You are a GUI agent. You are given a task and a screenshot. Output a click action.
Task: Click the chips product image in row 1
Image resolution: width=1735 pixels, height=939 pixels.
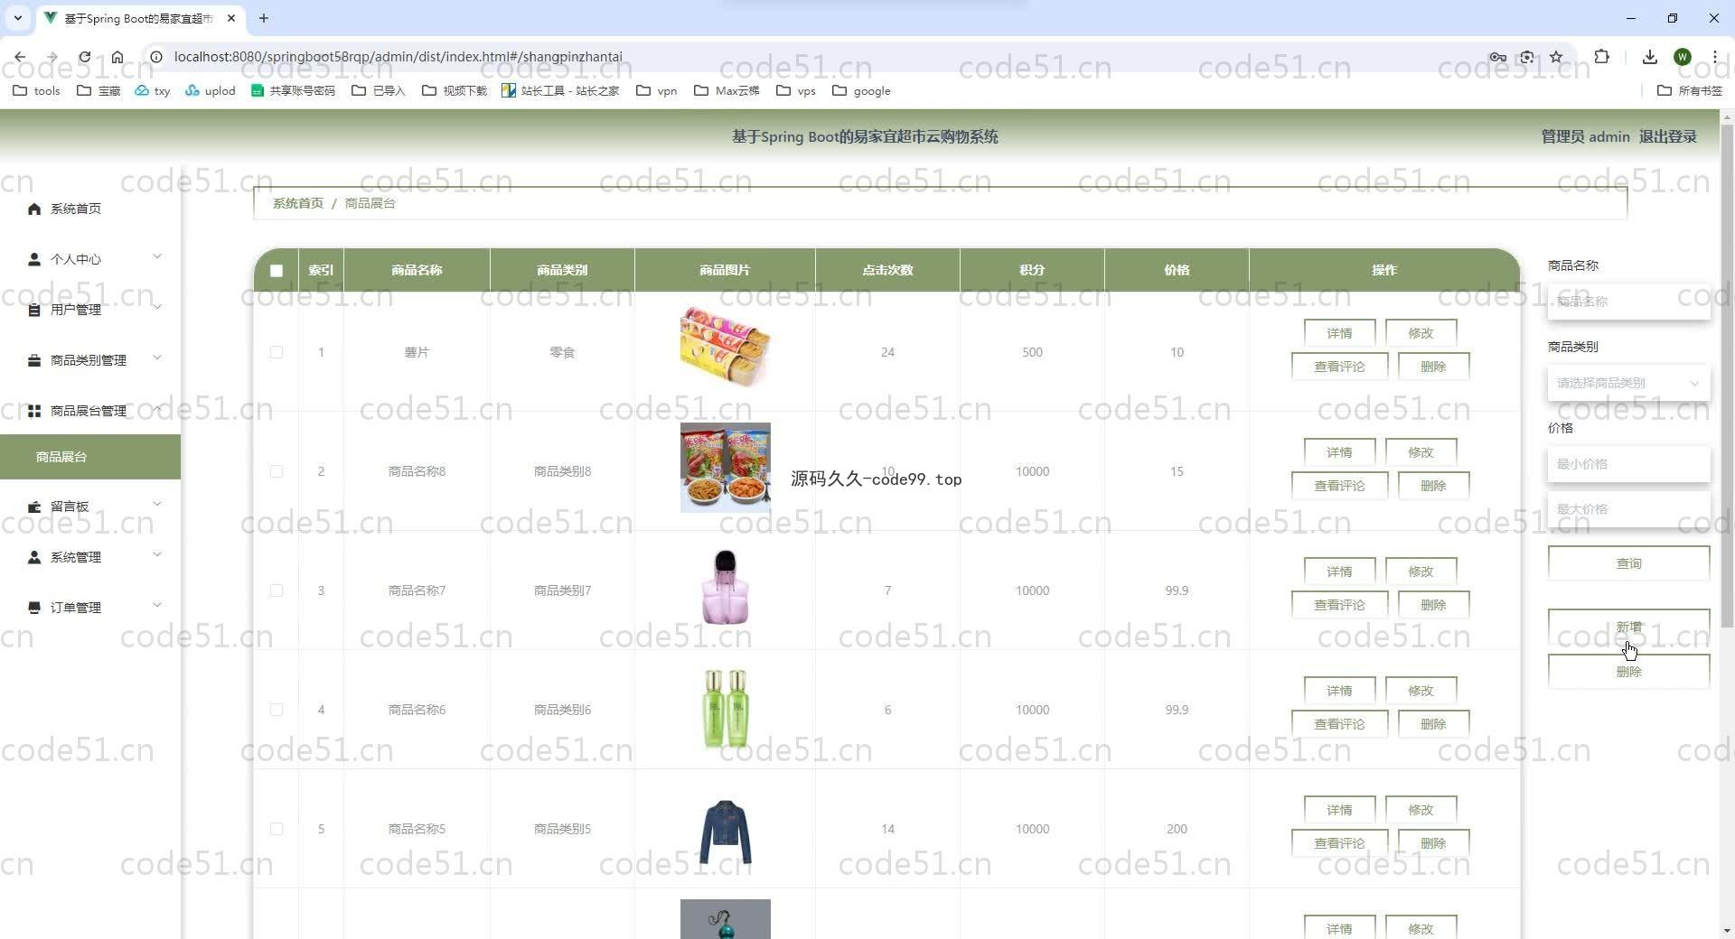point(726,348)
